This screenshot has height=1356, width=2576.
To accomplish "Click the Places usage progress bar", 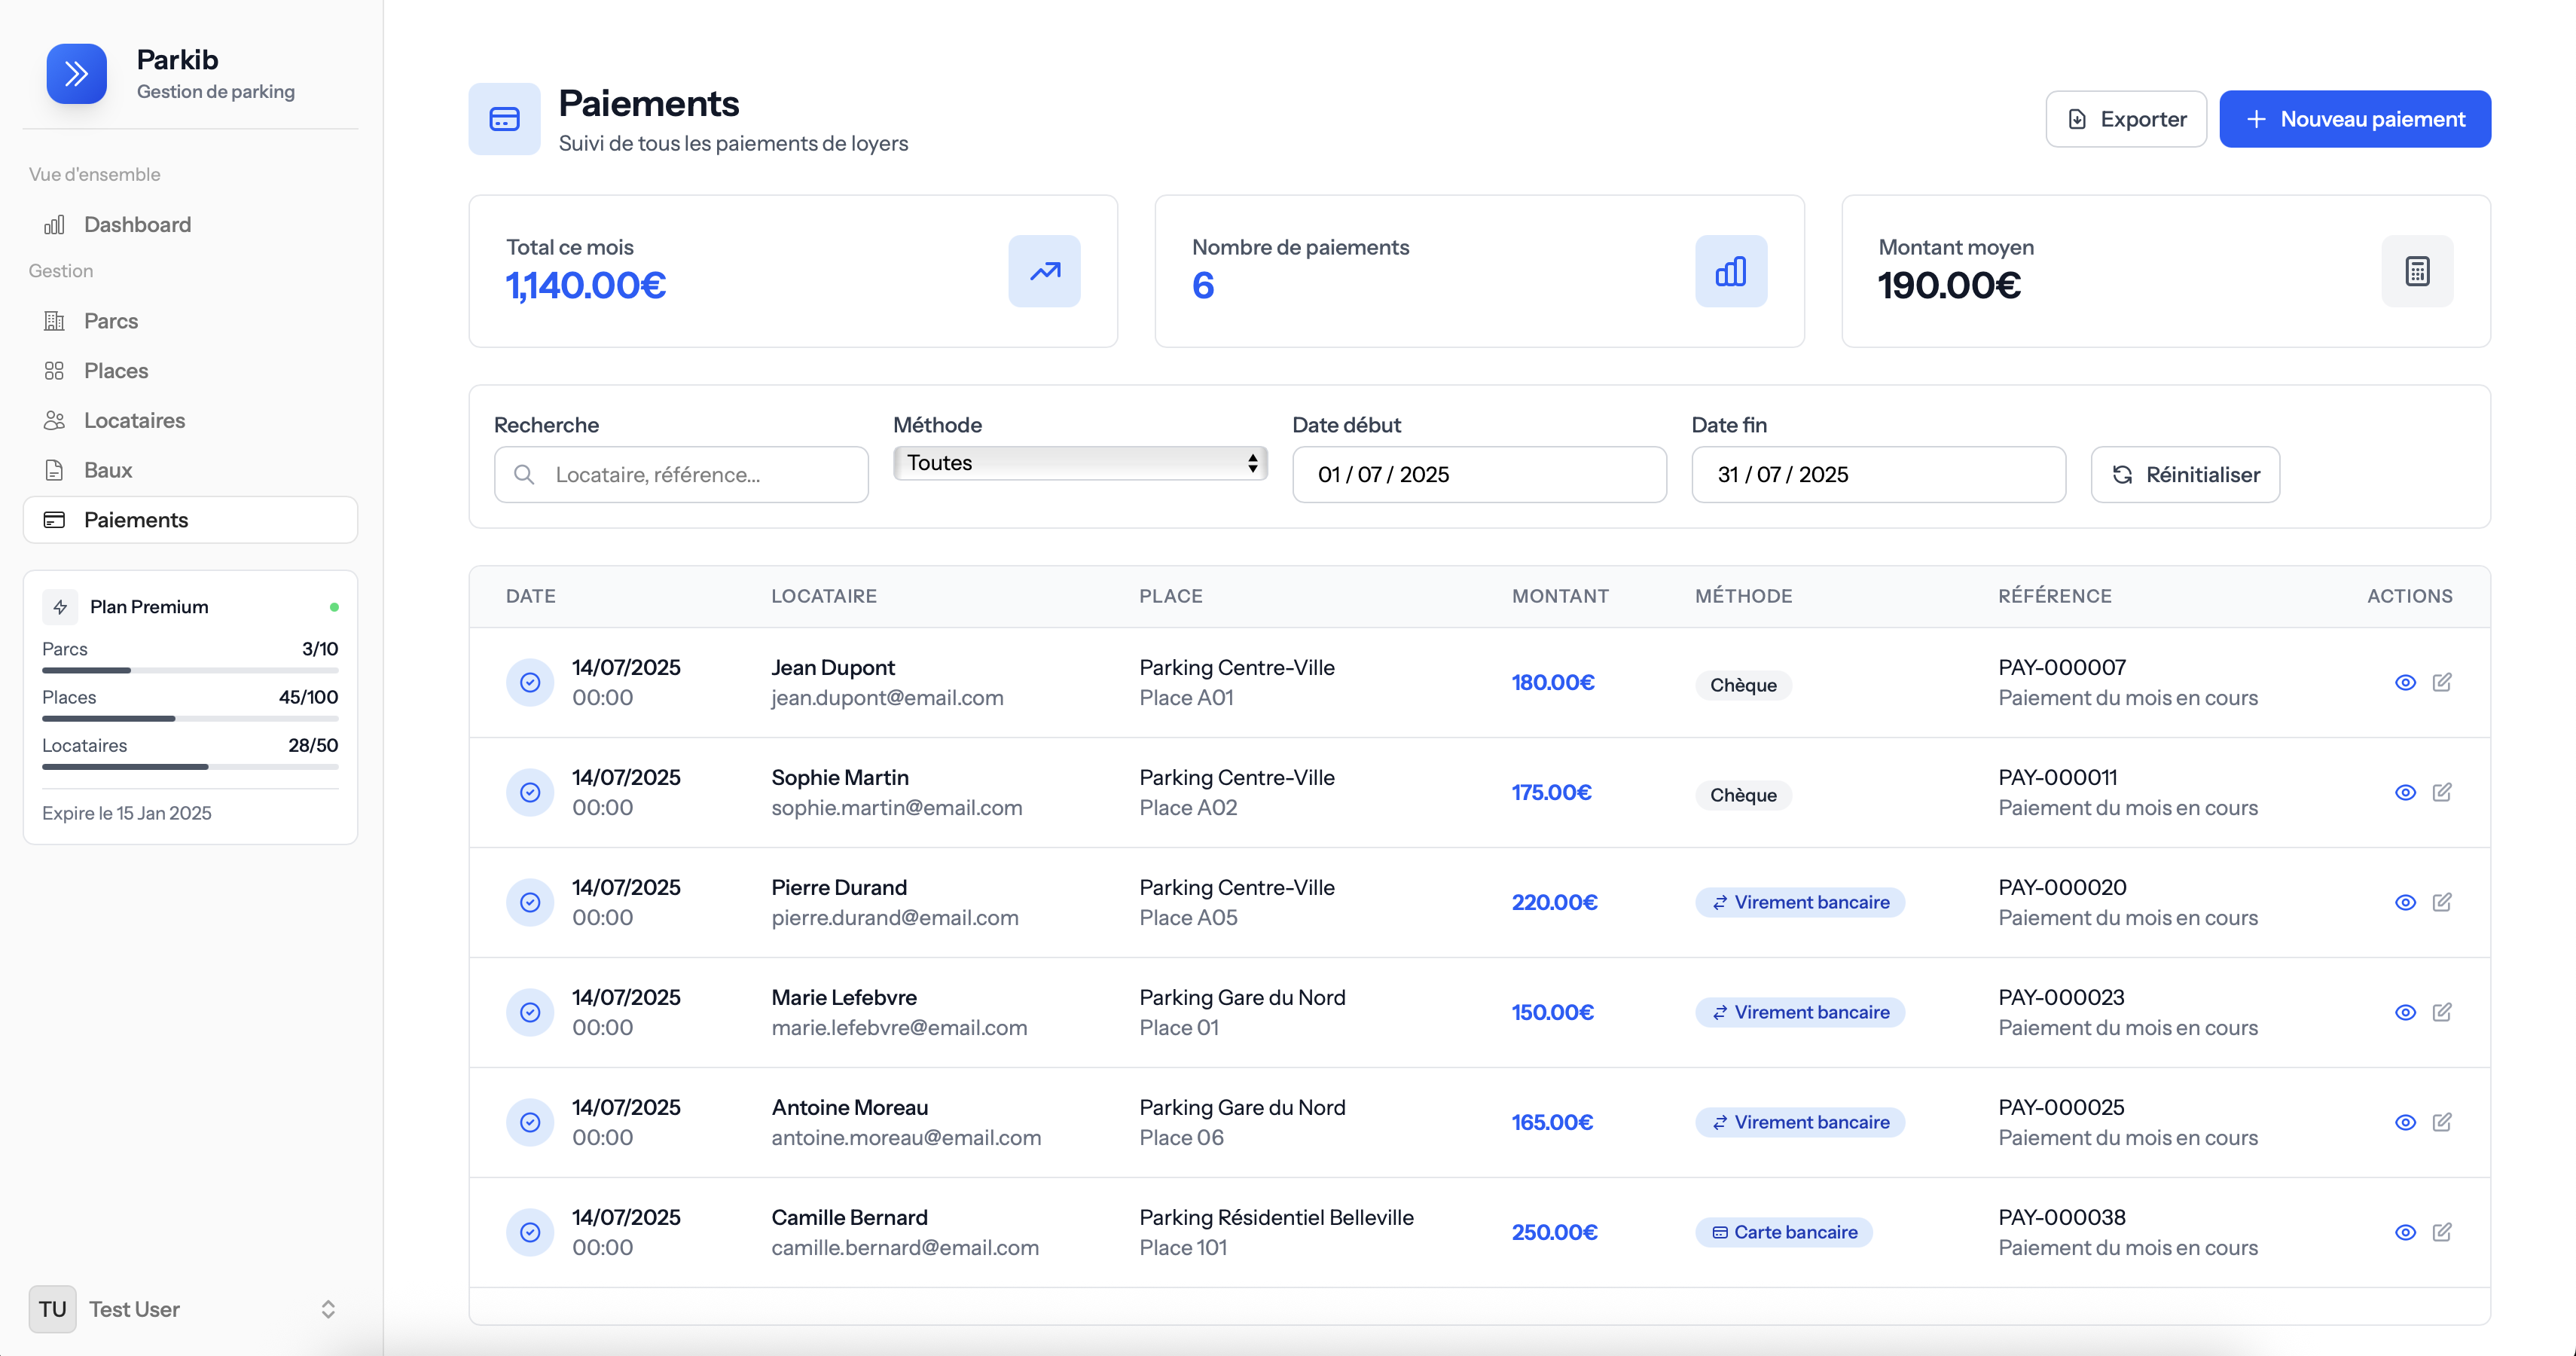I will 190,718.
